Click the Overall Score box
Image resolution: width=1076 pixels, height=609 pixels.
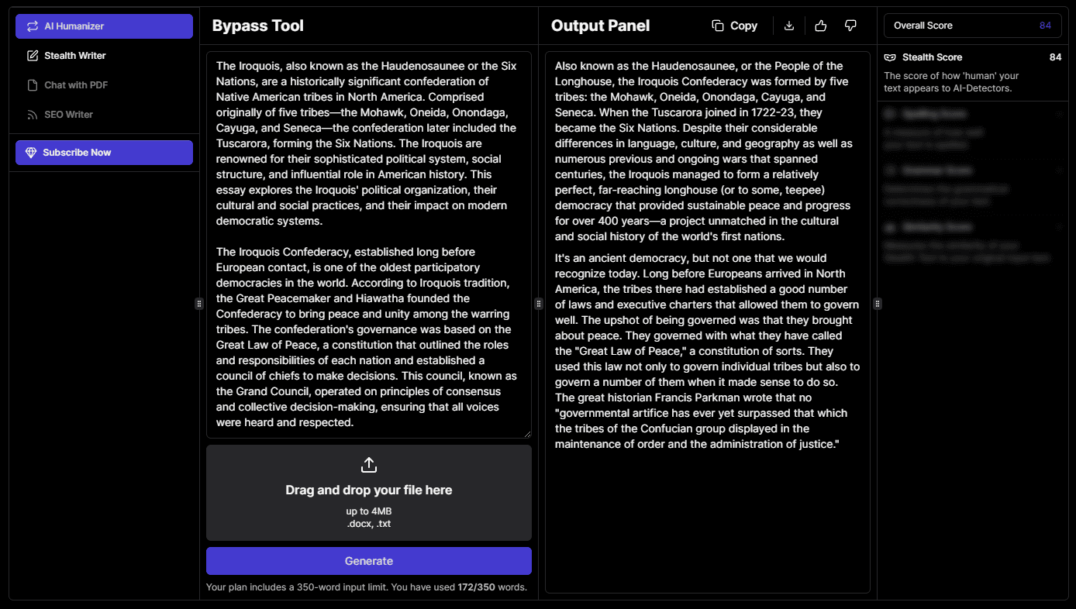coord(972,26)
